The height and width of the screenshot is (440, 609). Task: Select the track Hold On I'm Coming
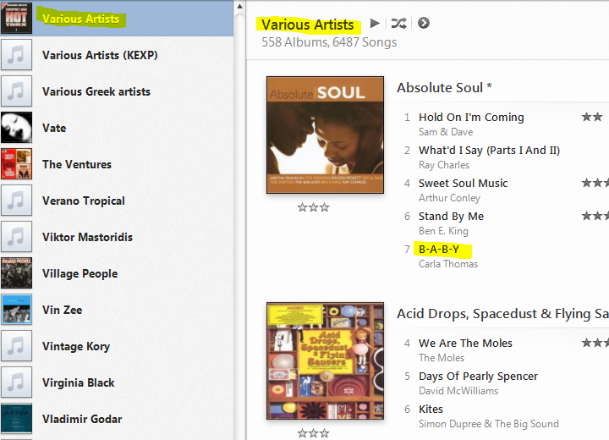tap(471, 117)
